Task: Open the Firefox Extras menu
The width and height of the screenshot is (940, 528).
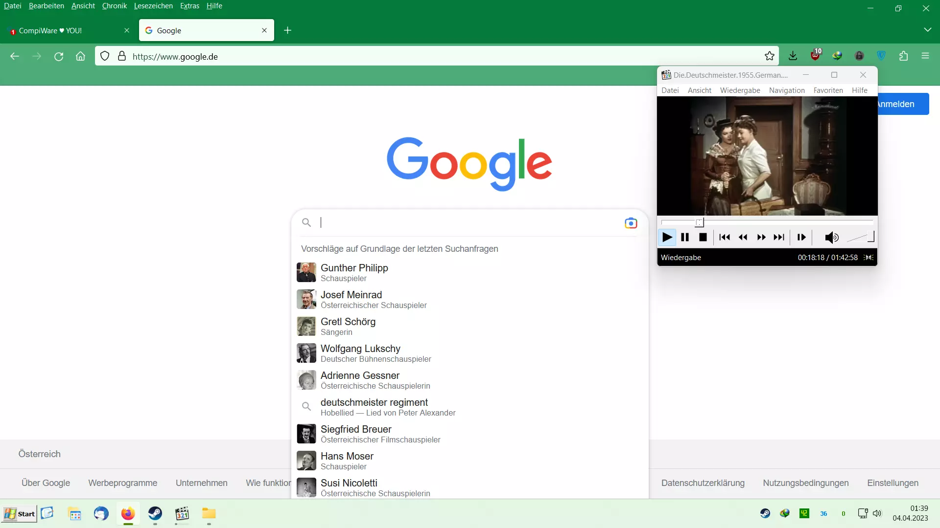Action: click(x=189, y=6)
